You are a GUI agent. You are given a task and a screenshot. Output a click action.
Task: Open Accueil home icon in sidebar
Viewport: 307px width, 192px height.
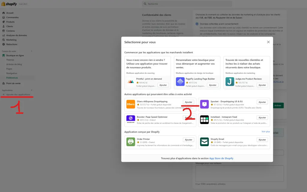[x=3, y=13]
